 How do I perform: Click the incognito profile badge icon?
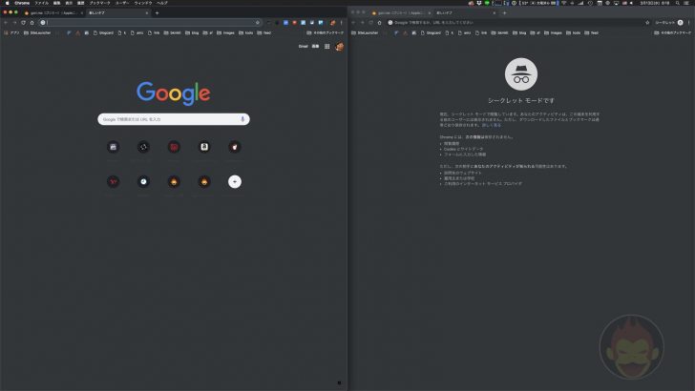(681, 23)
